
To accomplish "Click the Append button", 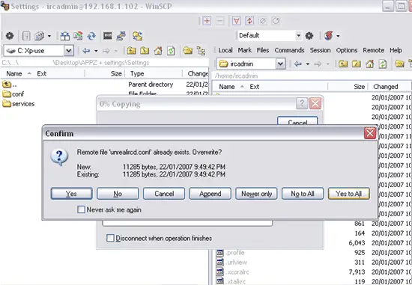I will click(210, 194).
